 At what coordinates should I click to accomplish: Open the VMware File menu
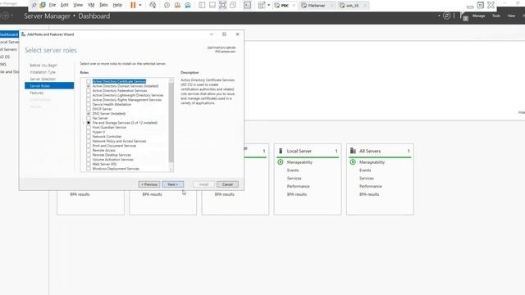[52, 5]
